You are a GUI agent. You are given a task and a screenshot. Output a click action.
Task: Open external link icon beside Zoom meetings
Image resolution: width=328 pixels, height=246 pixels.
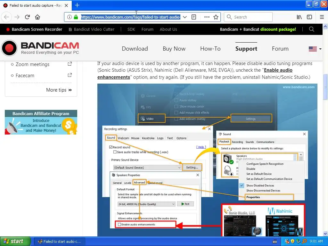point(70,64)
